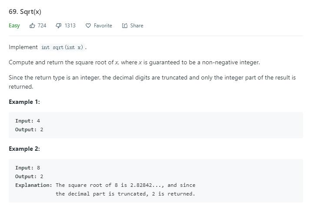
Task: Select the 1313 dislikes count
Action: [x=70, y=26]
